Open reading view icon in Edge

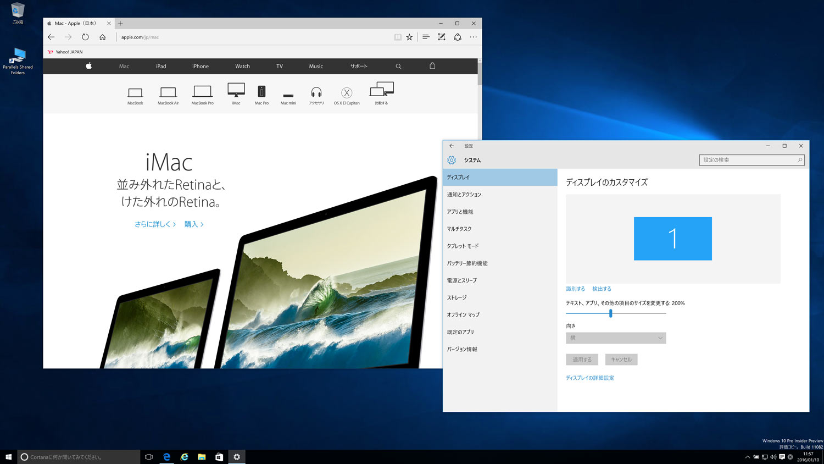pos(398,37)
